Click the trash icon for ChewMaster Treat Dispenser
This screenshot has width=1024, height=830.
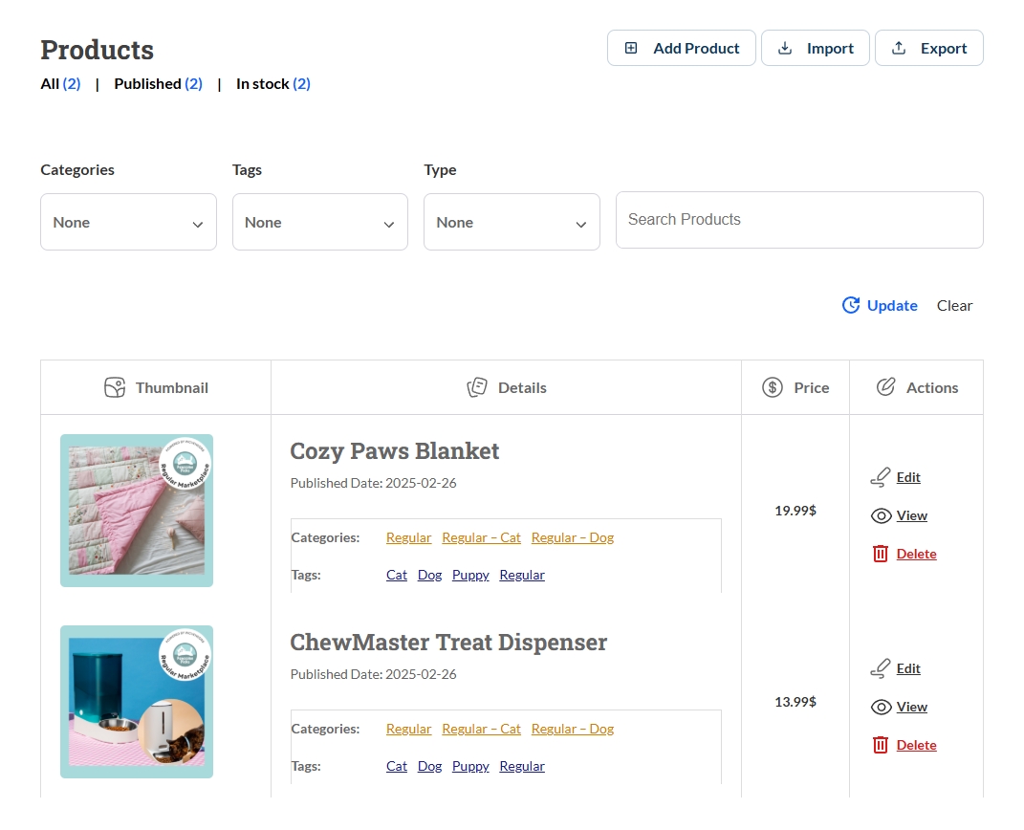881,745
